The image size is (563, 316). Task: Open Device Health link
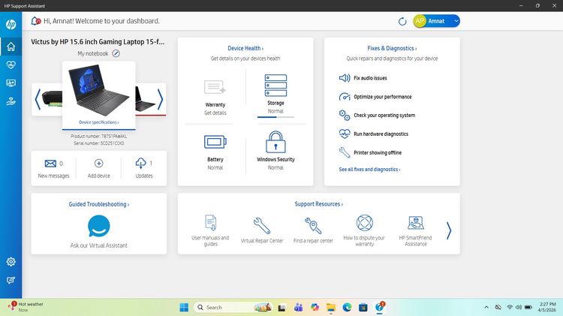(245, 48)
